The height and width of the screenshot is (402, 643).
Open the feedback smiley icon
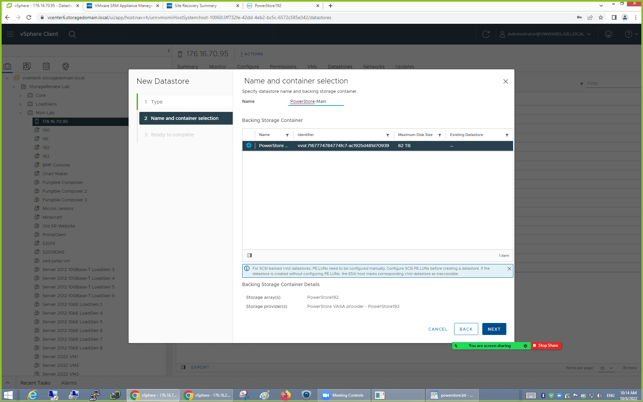[x=609, y=34]
